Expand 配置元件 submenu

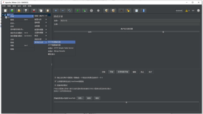pos(41,19)
